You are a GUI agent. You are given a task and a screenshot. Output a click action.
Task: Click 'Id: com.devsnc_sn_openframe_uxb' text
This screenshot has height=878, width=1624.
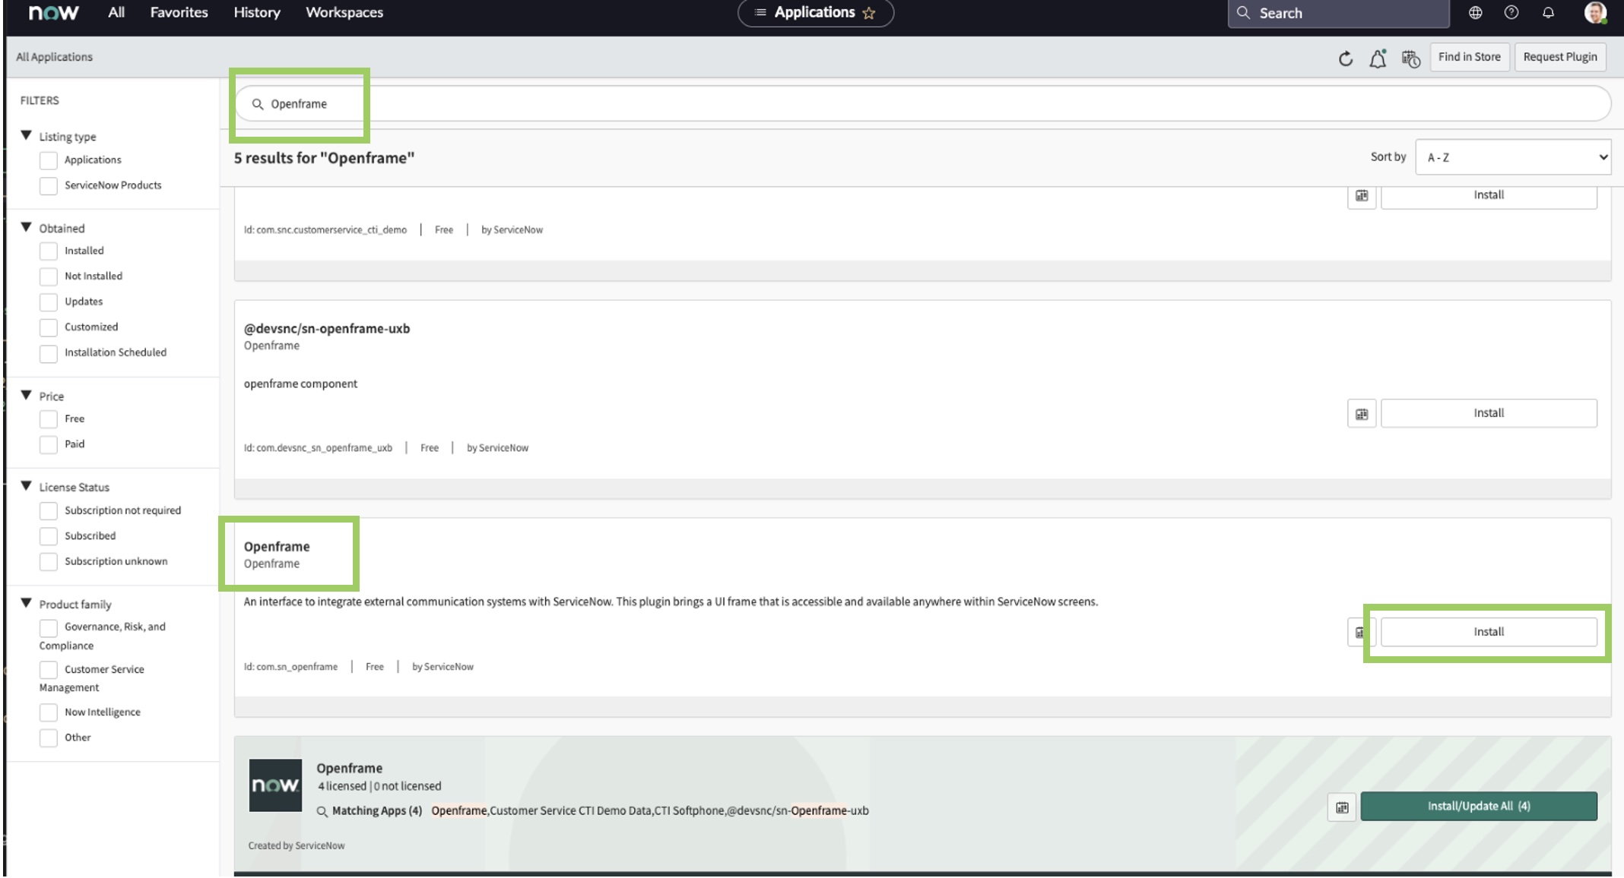318,448
